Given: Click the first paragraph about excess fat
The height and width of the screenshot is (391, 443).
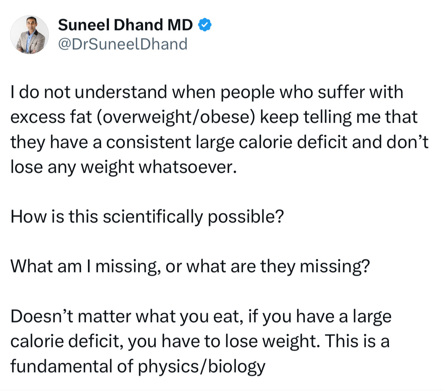Looking at the screenshot, I should [x=219, y=129].
